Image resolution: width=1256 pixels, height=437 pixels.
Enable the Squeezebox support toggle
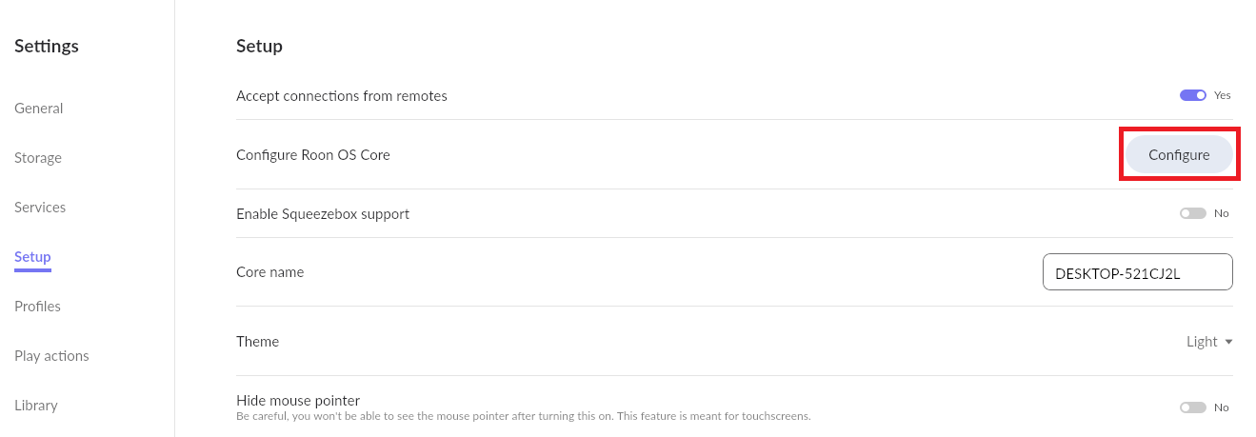point(1193,213)
